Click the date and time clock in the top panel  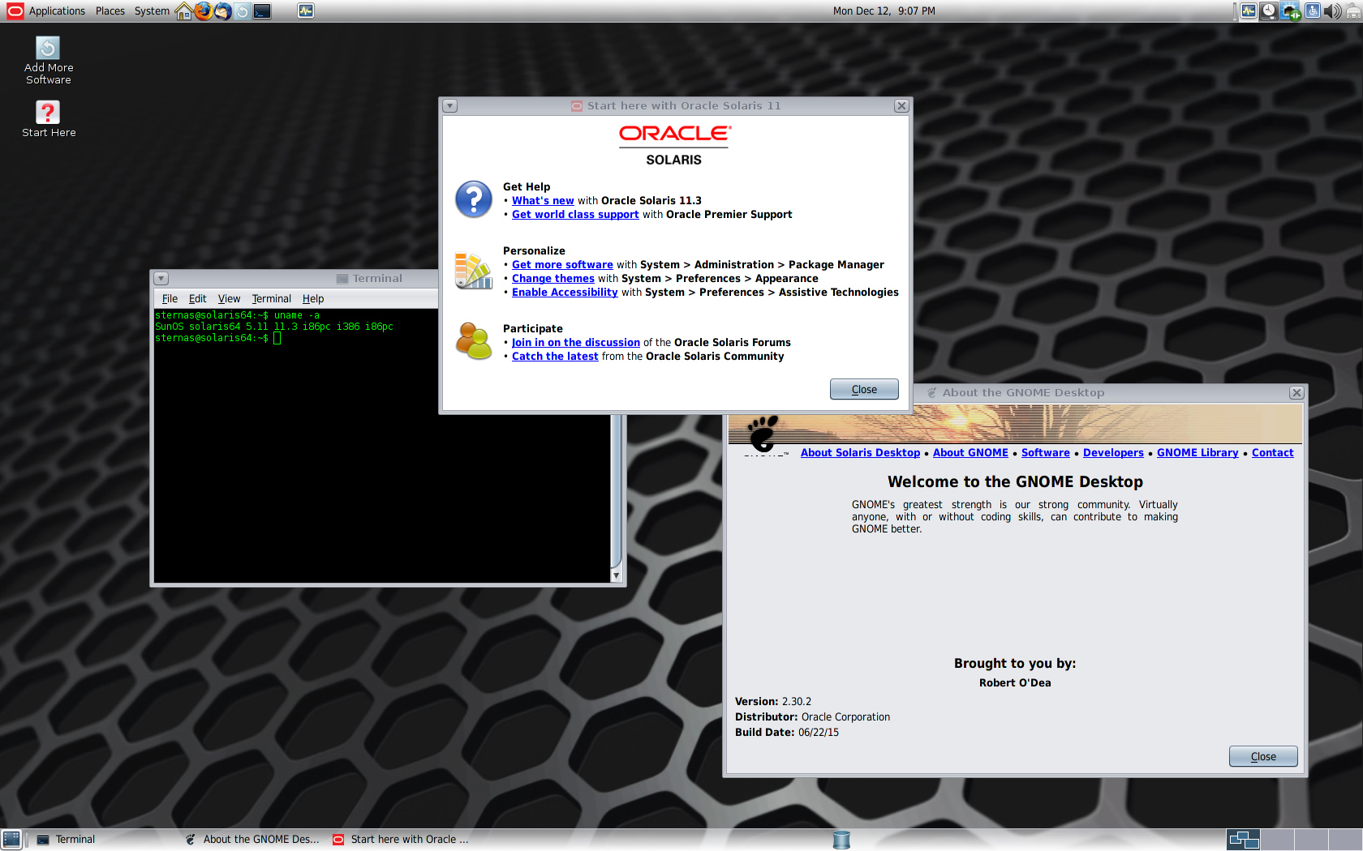[x=884, y=11]
